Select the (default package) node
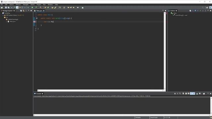 [x=13, y=20]
